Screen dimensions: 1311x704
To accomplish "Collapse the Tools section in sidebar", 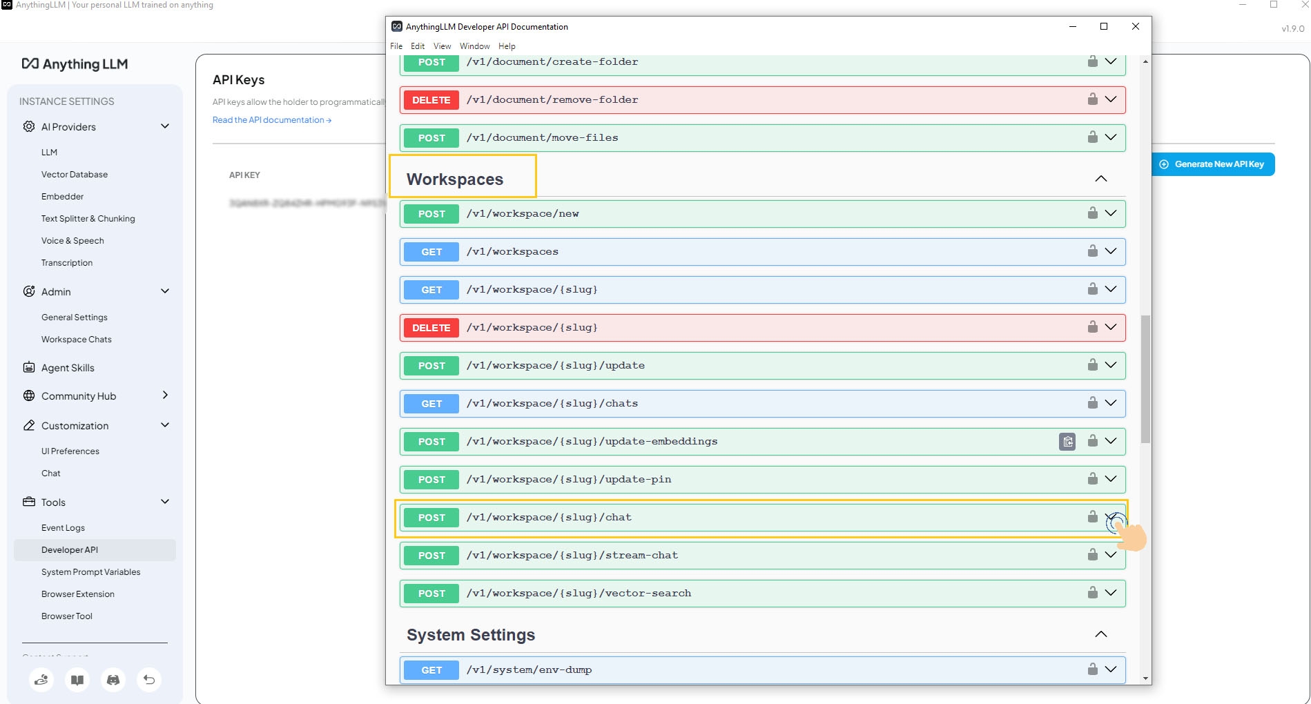I will [x=165, y=502].
